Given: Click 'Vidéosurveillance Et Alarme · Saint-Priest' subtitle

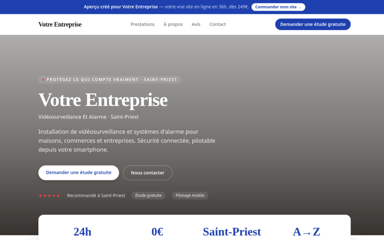Looking at the screenshot, I should pyautogui.click(x=88, y=117).
